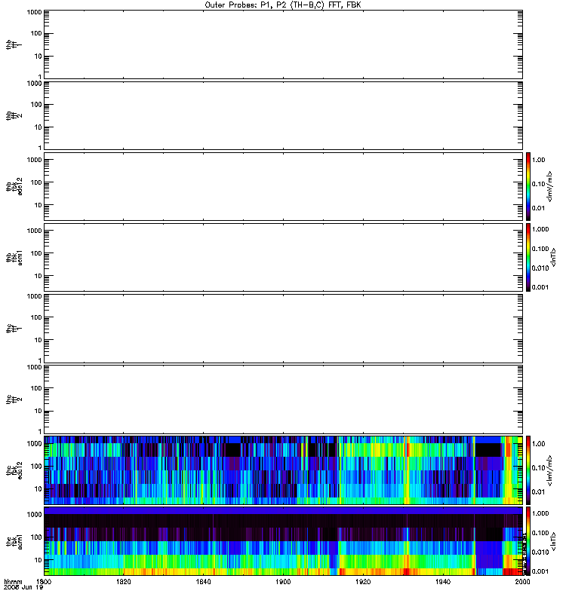Click inside the thc fbk scm1 spectrogram
Viewport: 566px width, 603px height.
[283, 541]
